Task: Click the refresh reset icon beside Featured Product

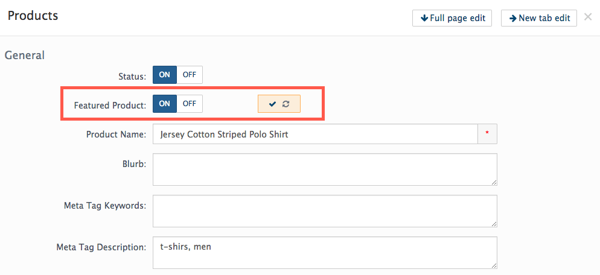Action: (286, 104)
